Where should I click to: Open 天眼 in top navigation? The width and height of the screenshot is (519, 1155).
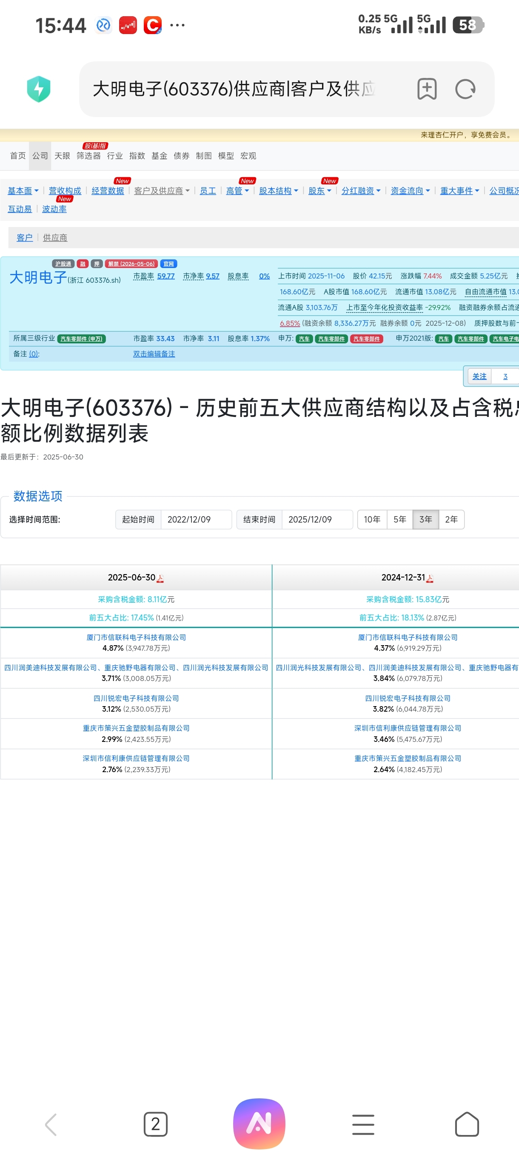62,156
